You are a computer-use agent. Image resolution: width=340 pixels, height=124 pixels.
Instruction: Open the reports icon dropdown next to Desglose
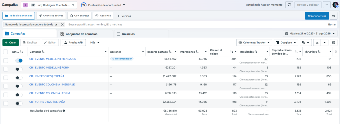(x=306, y=43)
